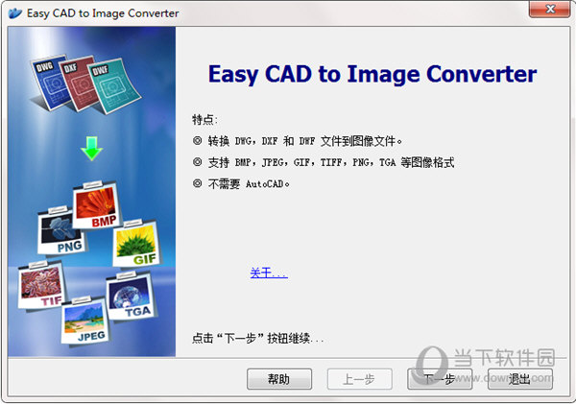Click the JPEG image thumbnail
576x404 pixels.
click(x=84, y=321)
